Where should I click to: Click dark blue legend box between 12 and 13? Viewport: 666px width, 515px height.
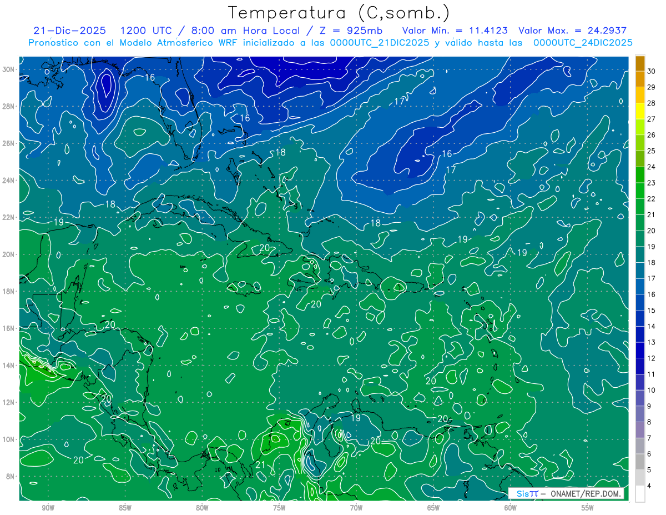[x=640, y=351]
